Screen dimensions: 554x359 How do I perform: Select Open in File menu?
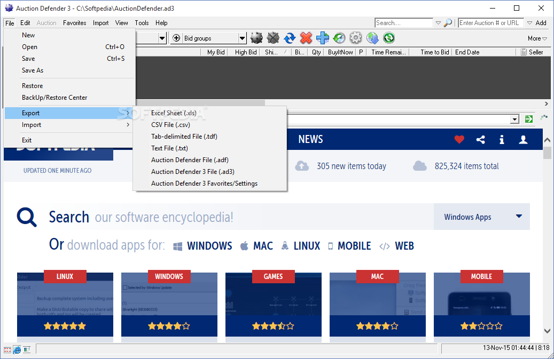tap(69, 46)
